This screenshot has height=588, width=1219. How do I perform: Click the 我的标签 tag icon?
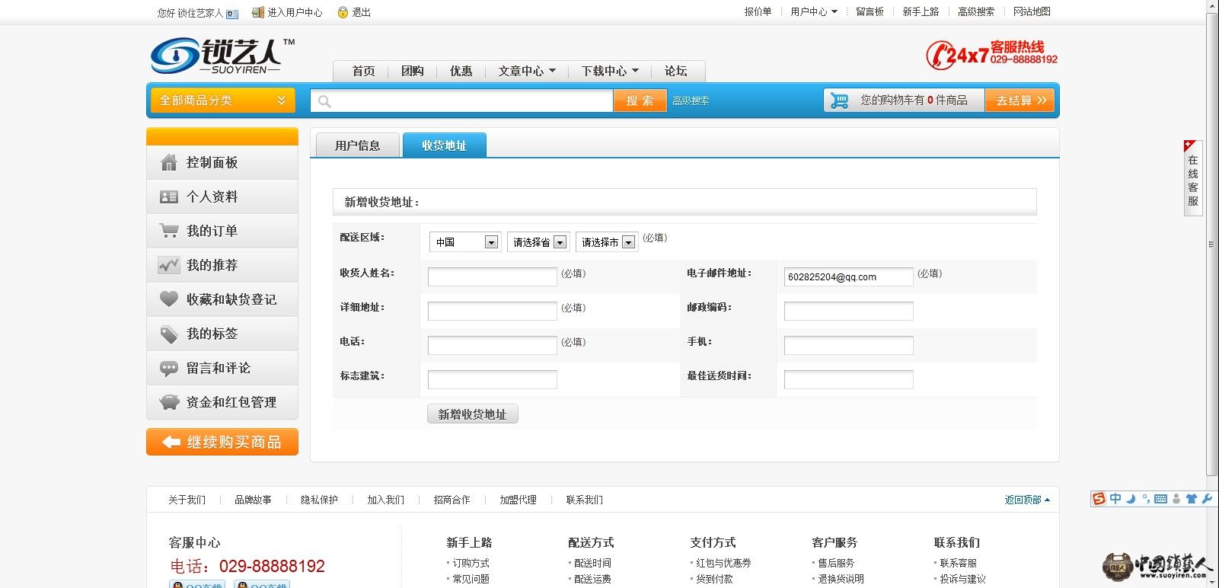pyautogui.click(x=169, y=334)
